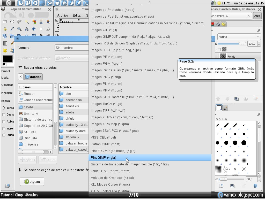265x199 pixels.
Task: Click the opacity spinner down arrow
Action: click(259, 45)
